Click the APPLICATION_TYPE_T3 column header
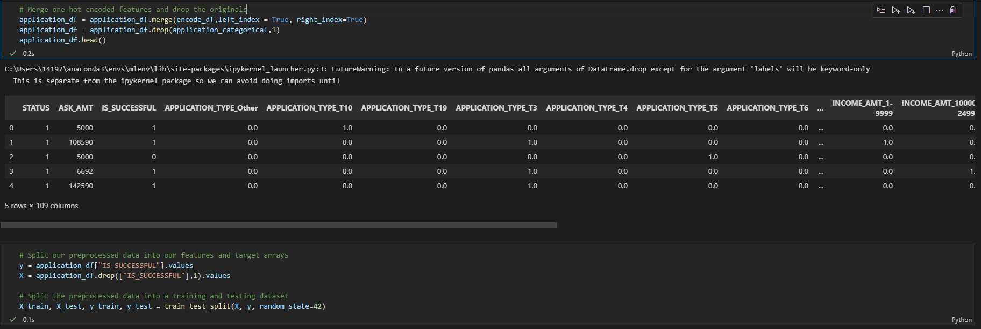This screenshot has width=981, height=329. (496, 108)
